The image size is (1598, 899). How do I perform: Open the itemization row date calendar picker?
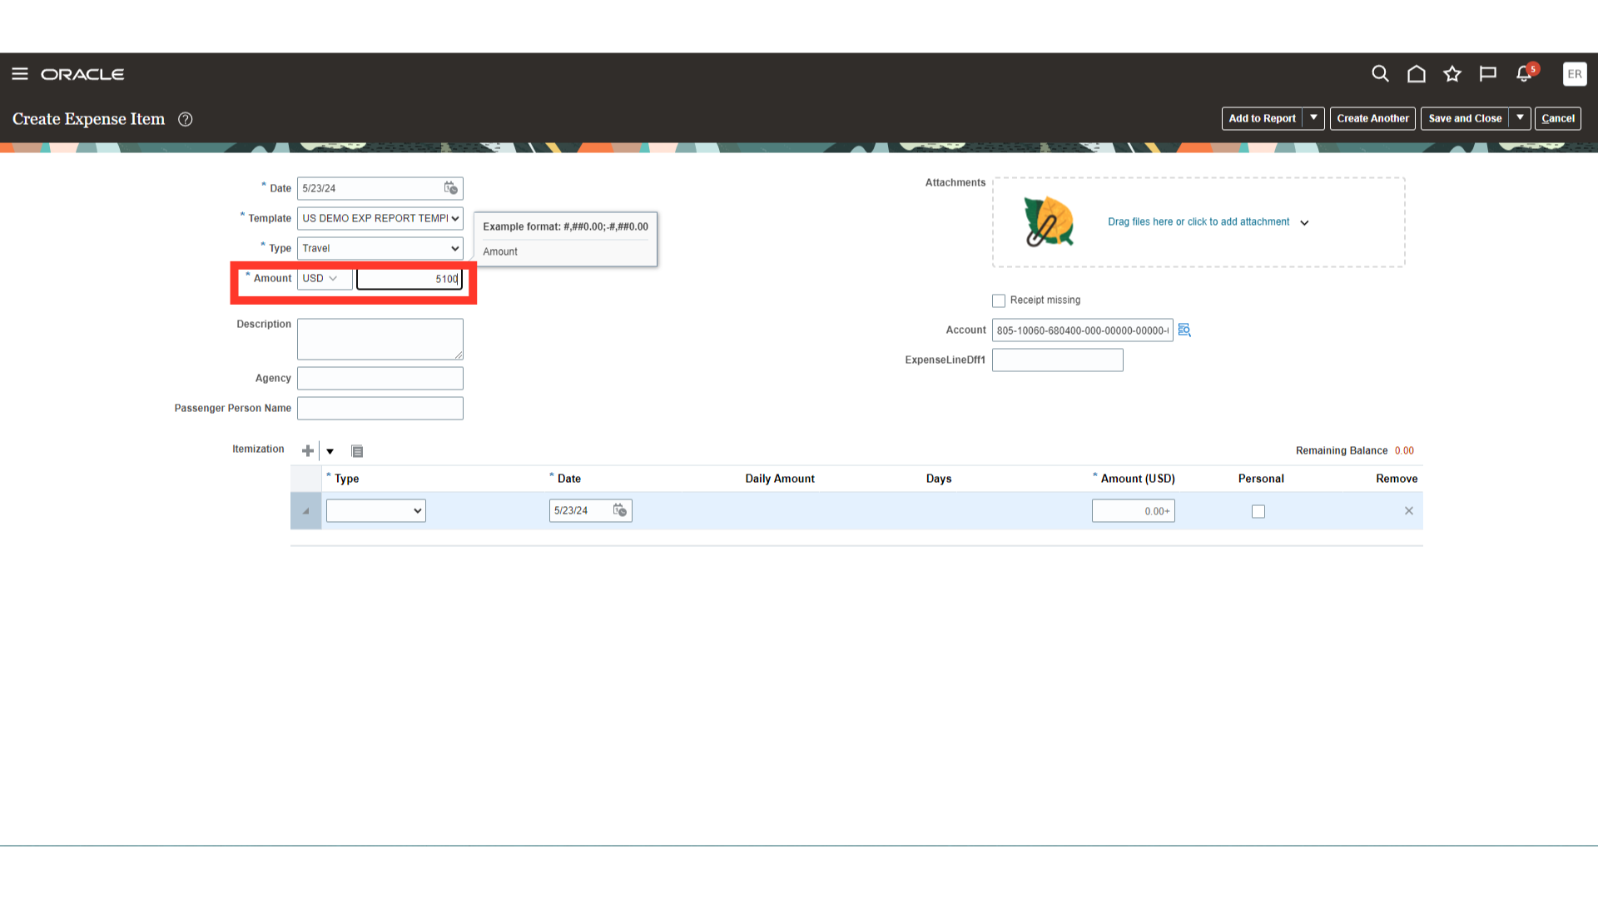pos(620,510)
